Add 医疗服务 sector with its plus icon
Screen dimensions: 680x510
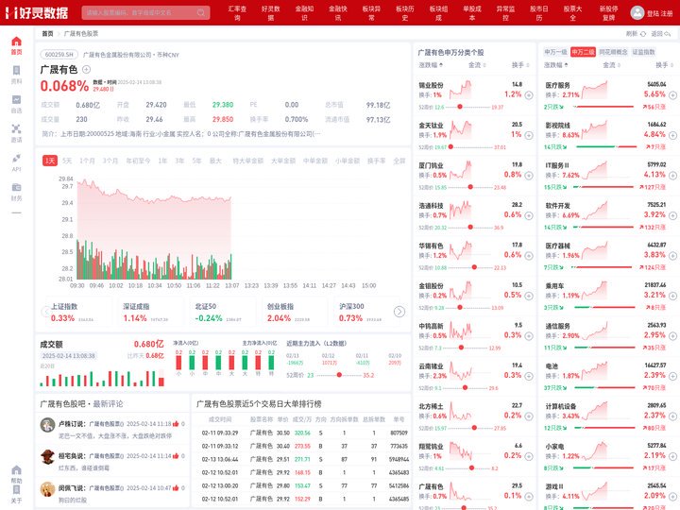pyautogui.click(x=672, y=95)
